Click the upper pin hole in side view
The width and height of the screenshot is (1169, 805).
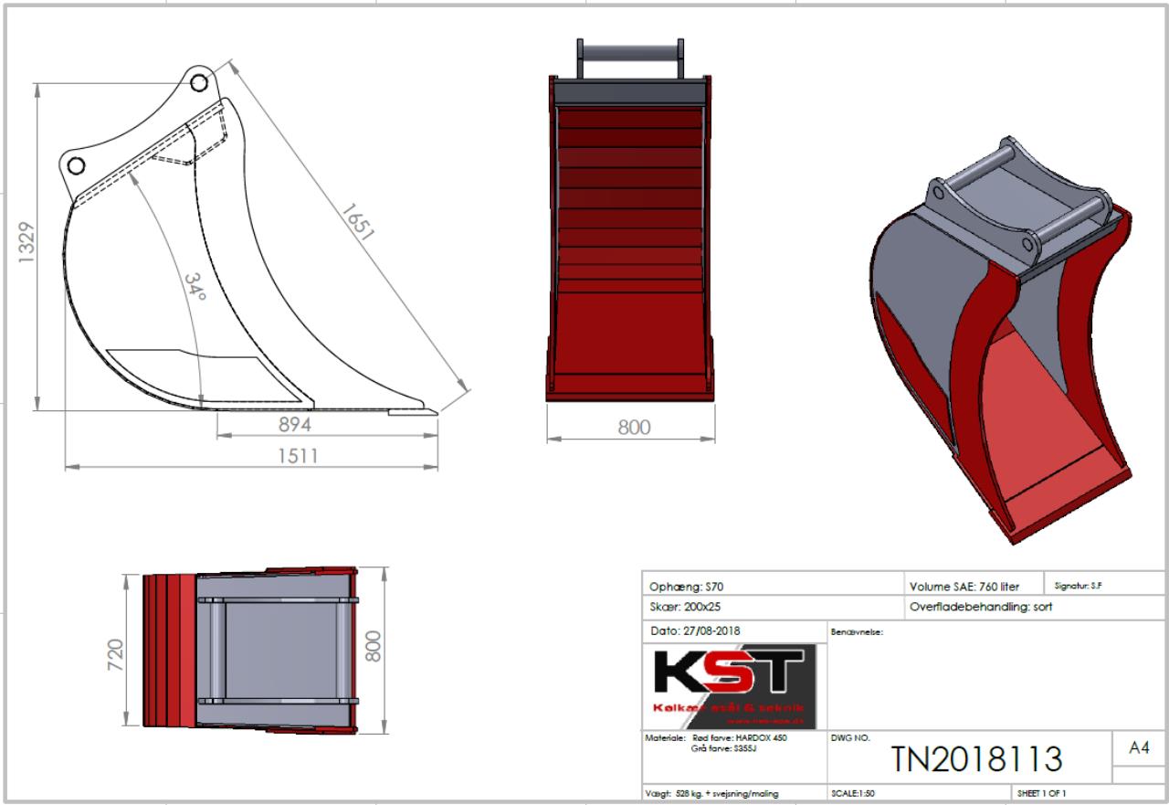pos(198,83)
